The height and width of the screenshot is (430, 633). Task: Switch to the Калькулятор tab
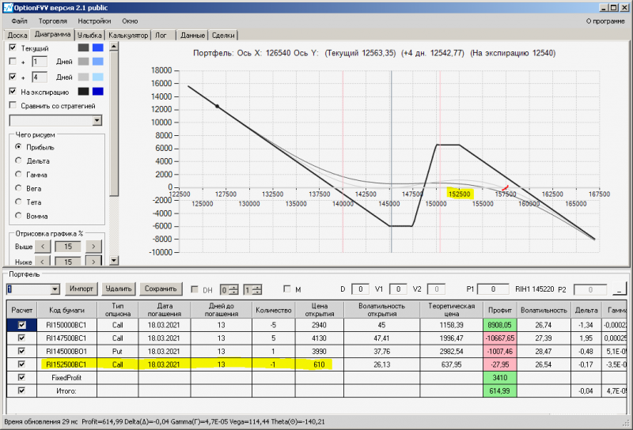pos(128,36)
